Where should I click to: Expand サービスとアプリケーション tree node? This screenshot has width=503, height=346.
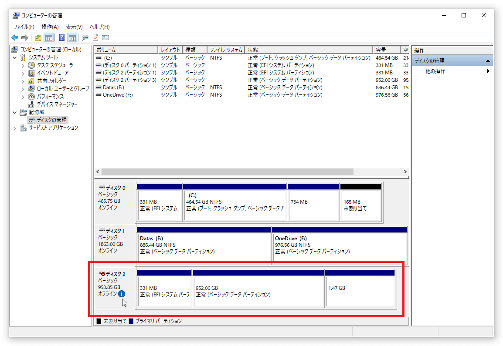(x=15, y=128)
